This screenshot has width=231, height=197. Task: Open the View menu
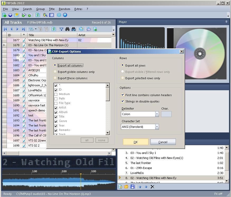[x=15, y=9]
